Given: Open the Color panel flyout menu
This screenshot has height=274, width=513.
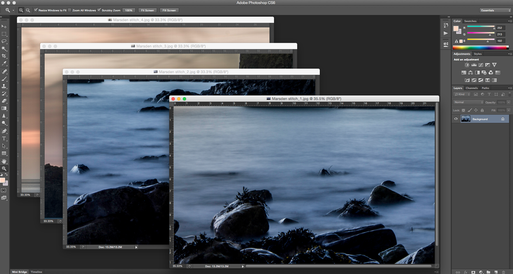Looking at the screenshot, I should [x=509, y=21].
